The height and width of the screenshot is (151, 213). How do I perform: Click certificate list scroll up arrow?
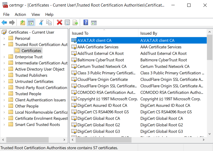pos(210,32)
